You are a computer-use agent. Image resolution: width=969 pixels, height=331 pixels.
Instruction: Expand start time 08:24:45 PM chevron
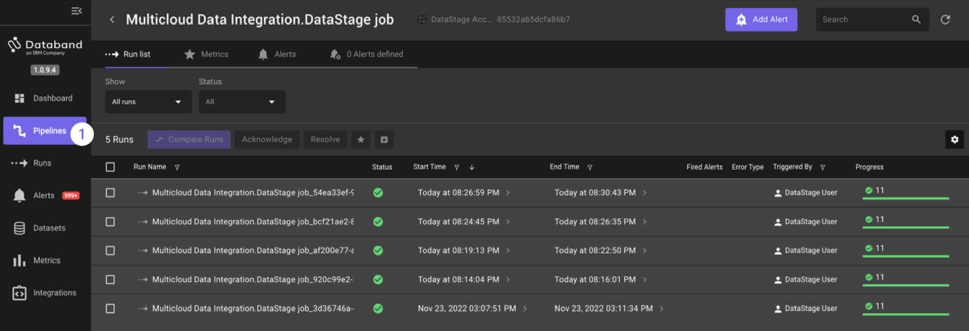[508, 222]
